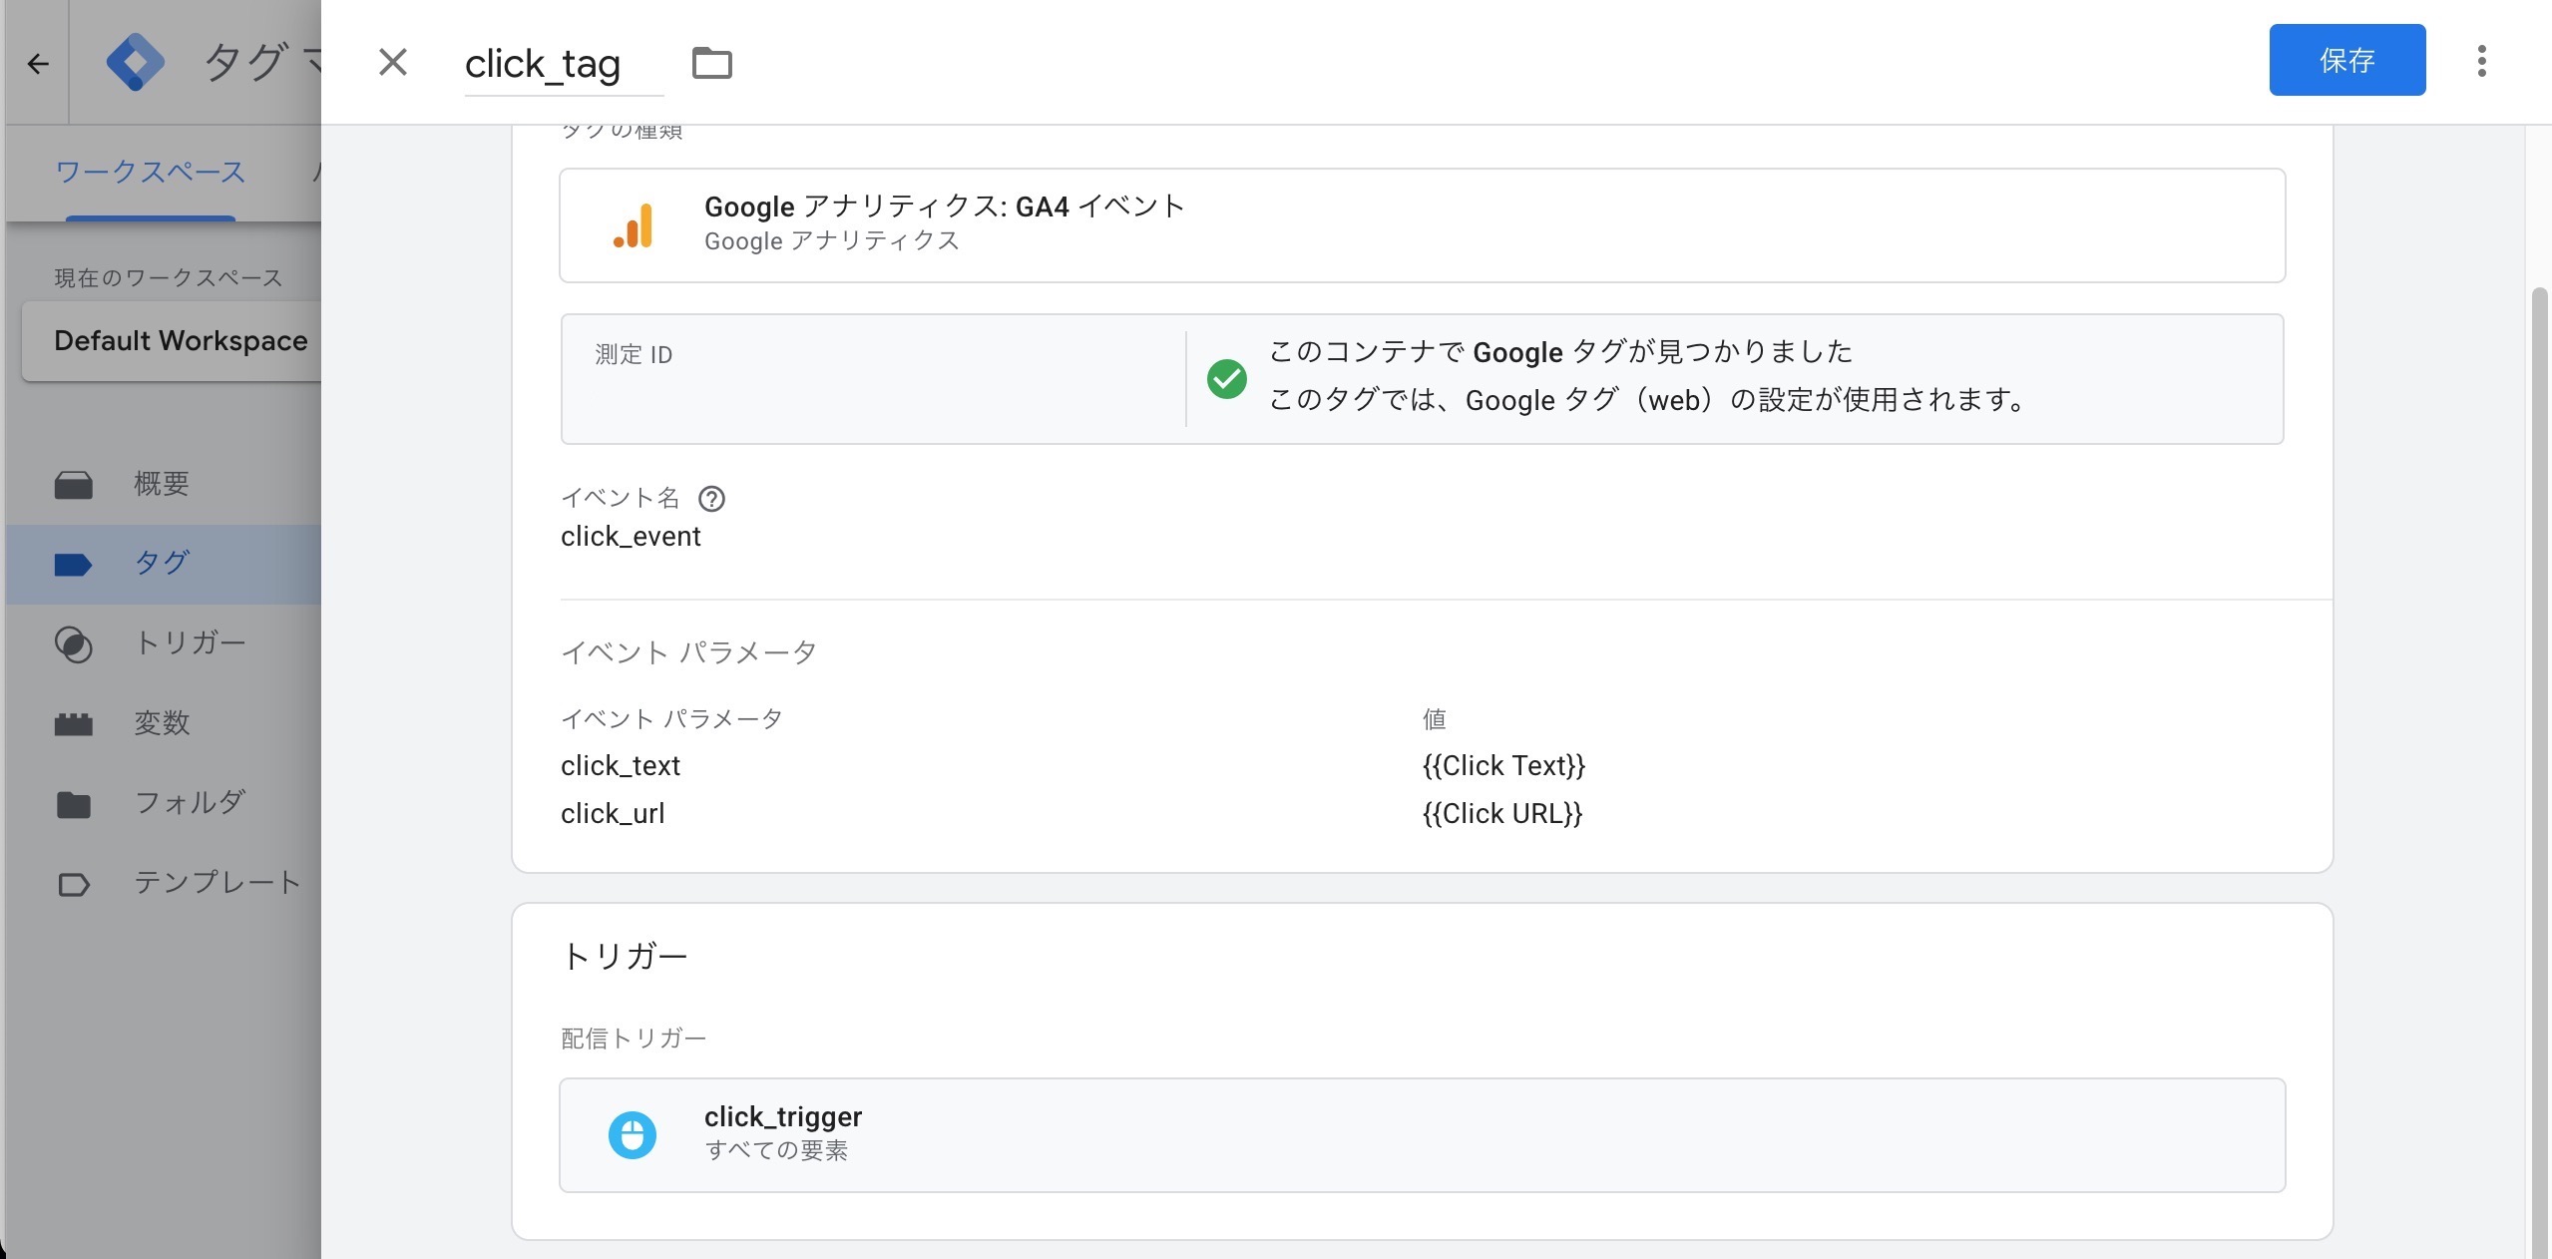Click the X close icon beside click_tag
Screen dimensions: 2552x1259
click(393, 63)
